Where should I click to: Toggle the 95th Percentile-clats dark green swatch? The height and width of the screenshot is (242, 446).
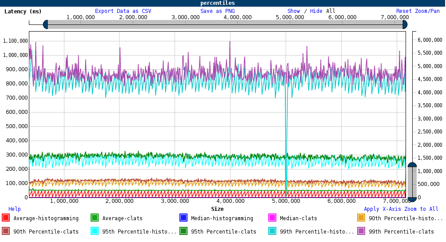point(183,231)
